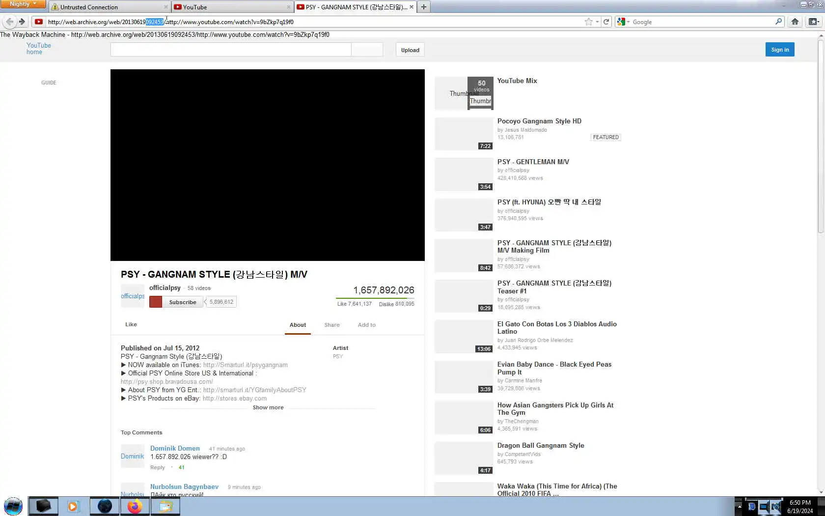Open the Add to tab under the video
Image resolution: width=825 pixels, height=516 pixels.
[367, 325]
